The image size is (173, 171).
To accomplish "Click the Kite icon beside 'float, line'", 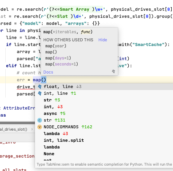I will click(x=40, y=87).
